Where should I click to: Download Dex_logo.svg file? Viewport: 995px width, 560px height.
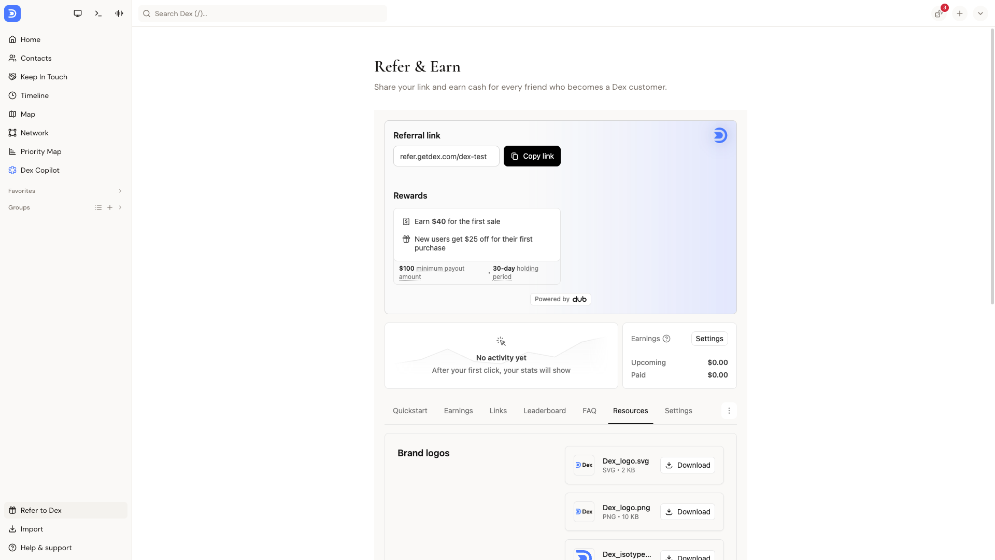(688, 465)
